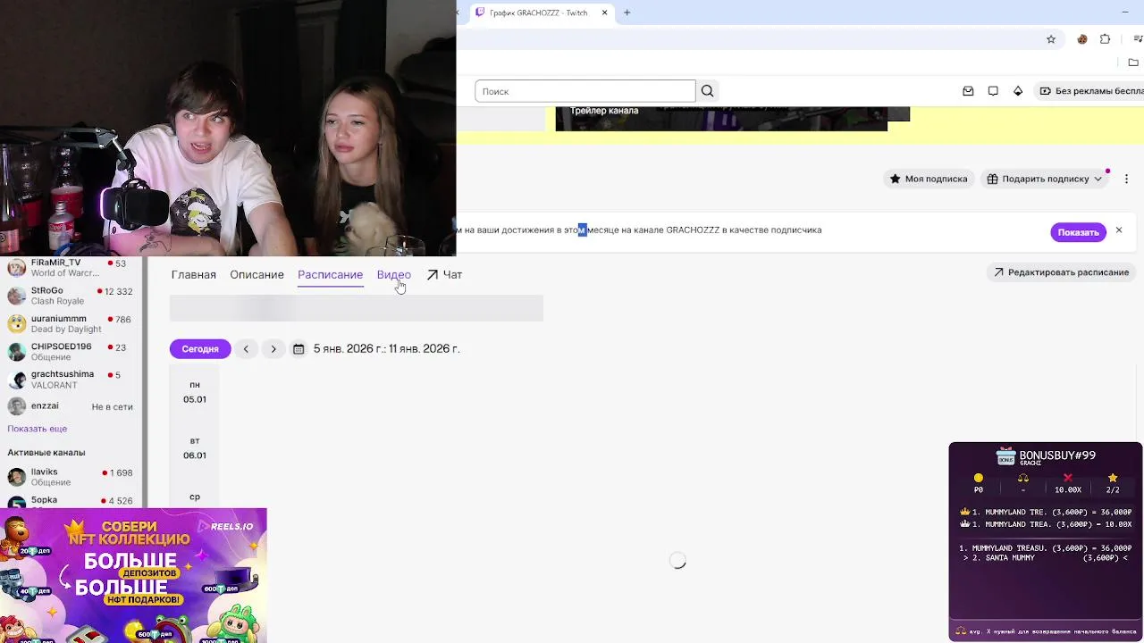Click the 5opka channel name
The width and height of the screenshot is (1144, 643).
[x=44, y=500]
